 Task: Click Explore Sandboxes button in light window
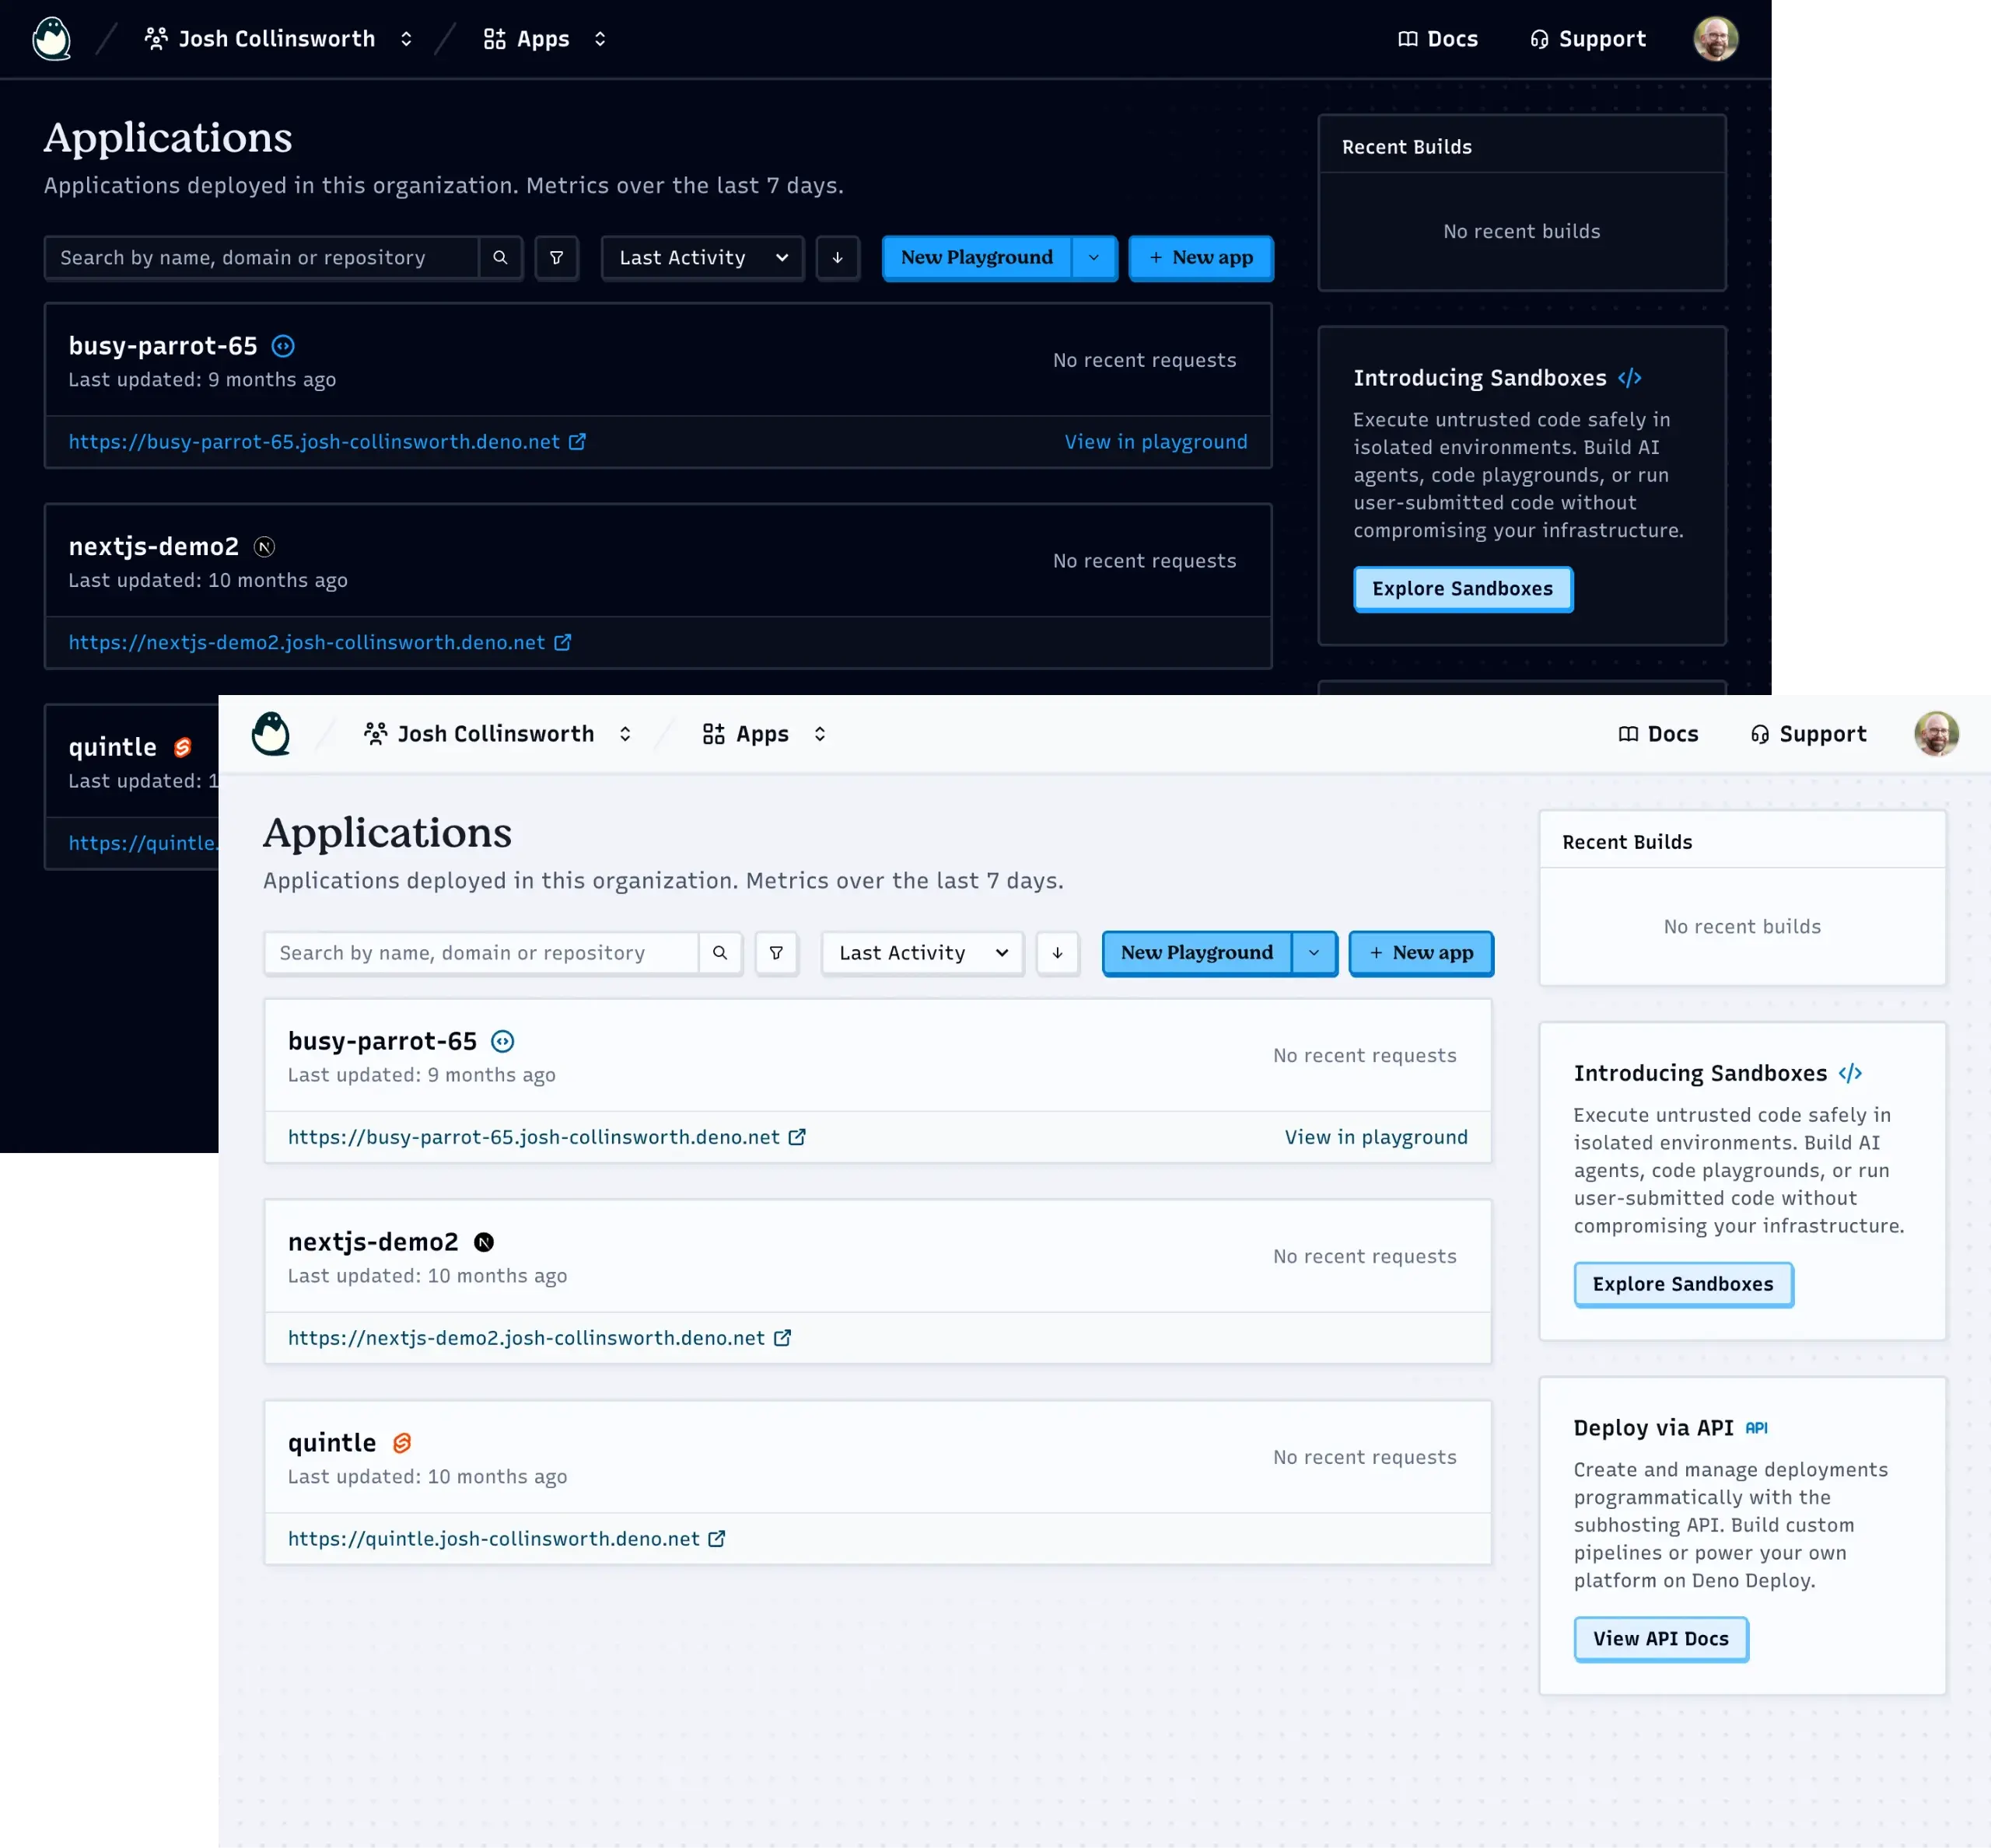click(1683, 1284)
